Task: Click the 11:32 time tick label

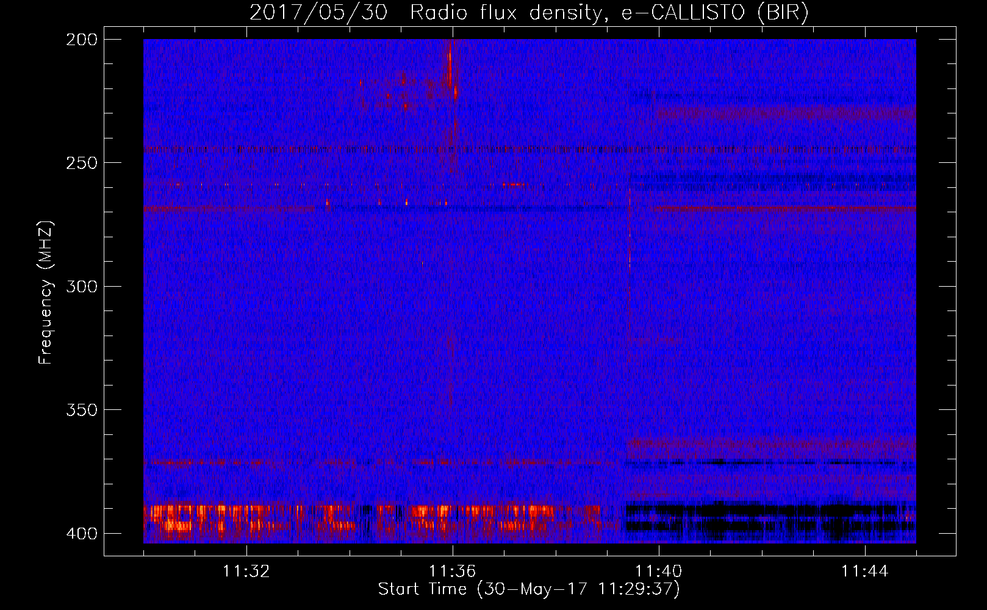Action: click(x=246, y=572)
